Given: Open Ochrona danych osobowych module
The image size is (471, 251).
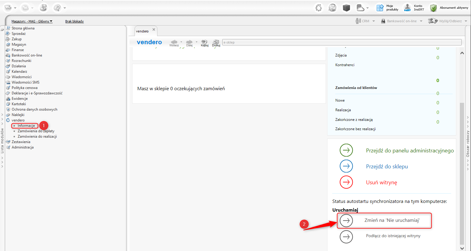Looking at the screenshot, I should pos(35,109).
